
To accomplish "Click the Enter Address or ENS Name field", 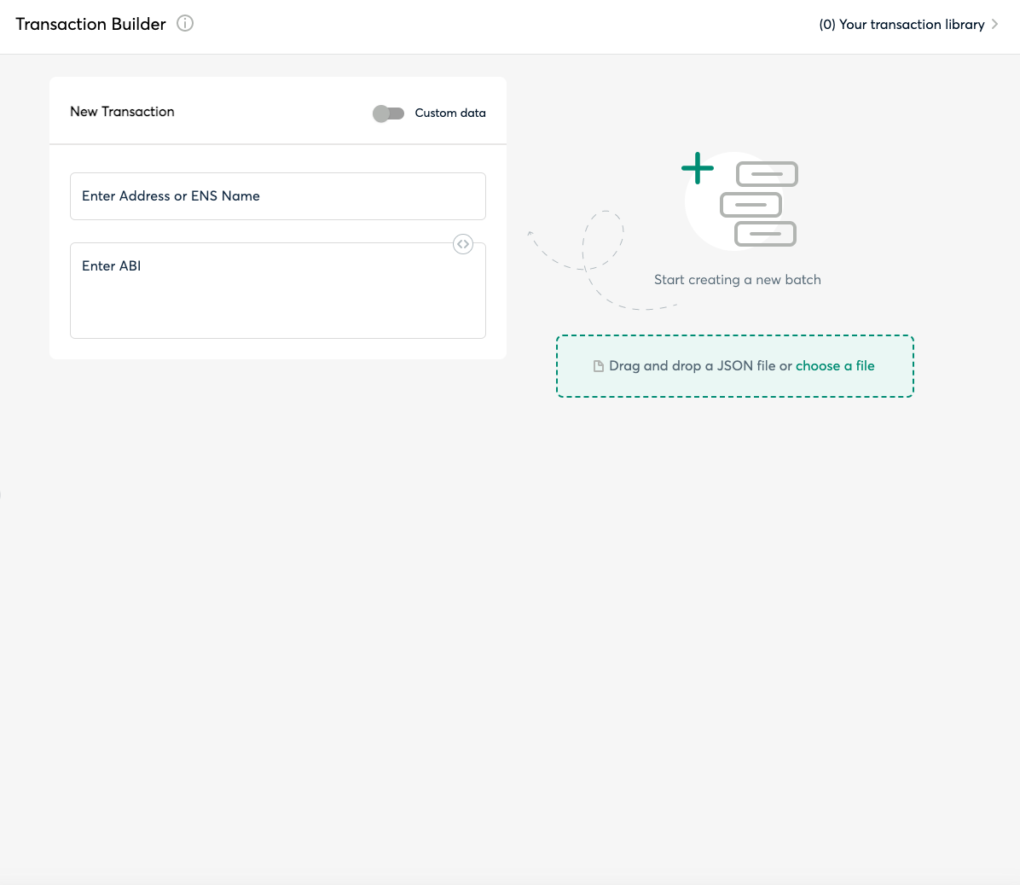I will (x=278, y=196).
